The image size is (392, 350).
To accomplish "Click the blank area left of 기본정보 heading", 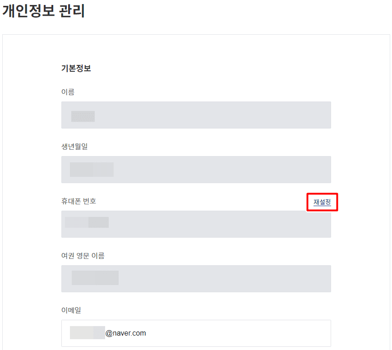I will pyautogui.click(x=32, y=69).
